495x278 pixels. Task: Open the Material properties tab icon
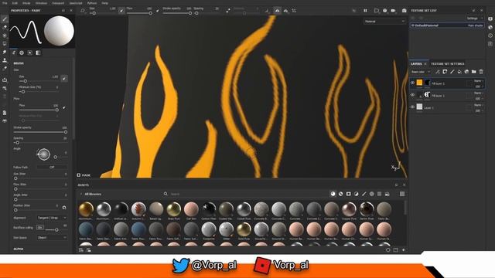(x=38, y=53)
